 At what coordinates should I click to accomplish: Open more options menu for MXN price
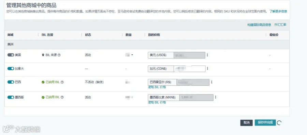pyautogui.click(x=216, y=97)
